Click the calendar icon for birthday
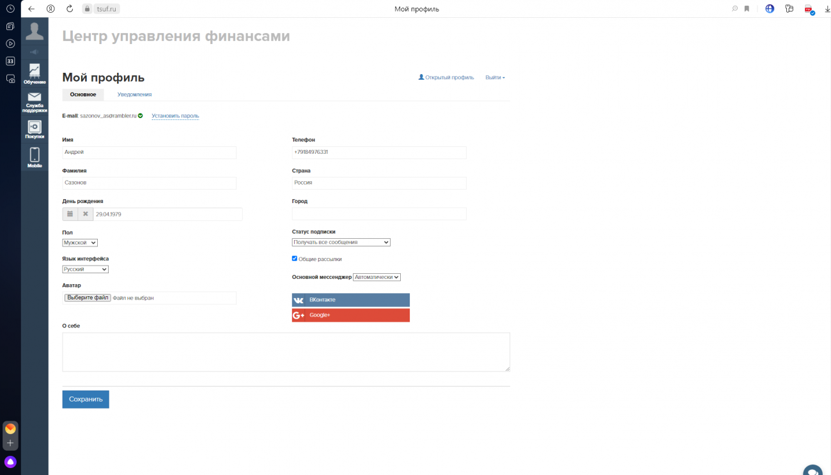831x475 pixels. coord(70,215)
